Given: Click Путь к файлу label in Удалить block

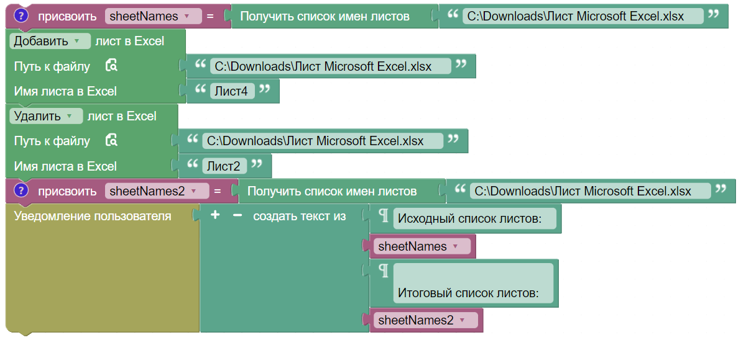Looking at the screenshot, I should [x=52, y=141].
